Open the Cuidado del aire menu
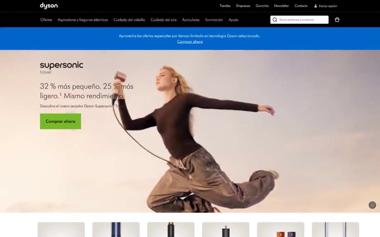 (164, 20)
